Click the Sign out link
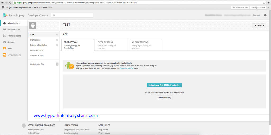Image resolution: width=271 pixels, height=135 pixels. 256,15
